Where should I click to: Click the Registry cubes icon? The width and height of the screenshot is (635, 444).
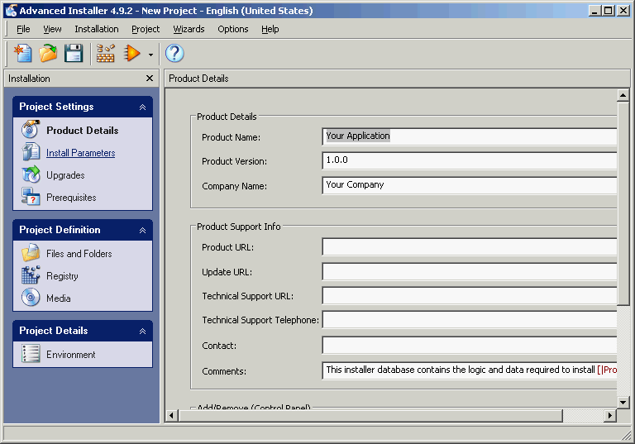pyautogui.click(x=31, y=275)
